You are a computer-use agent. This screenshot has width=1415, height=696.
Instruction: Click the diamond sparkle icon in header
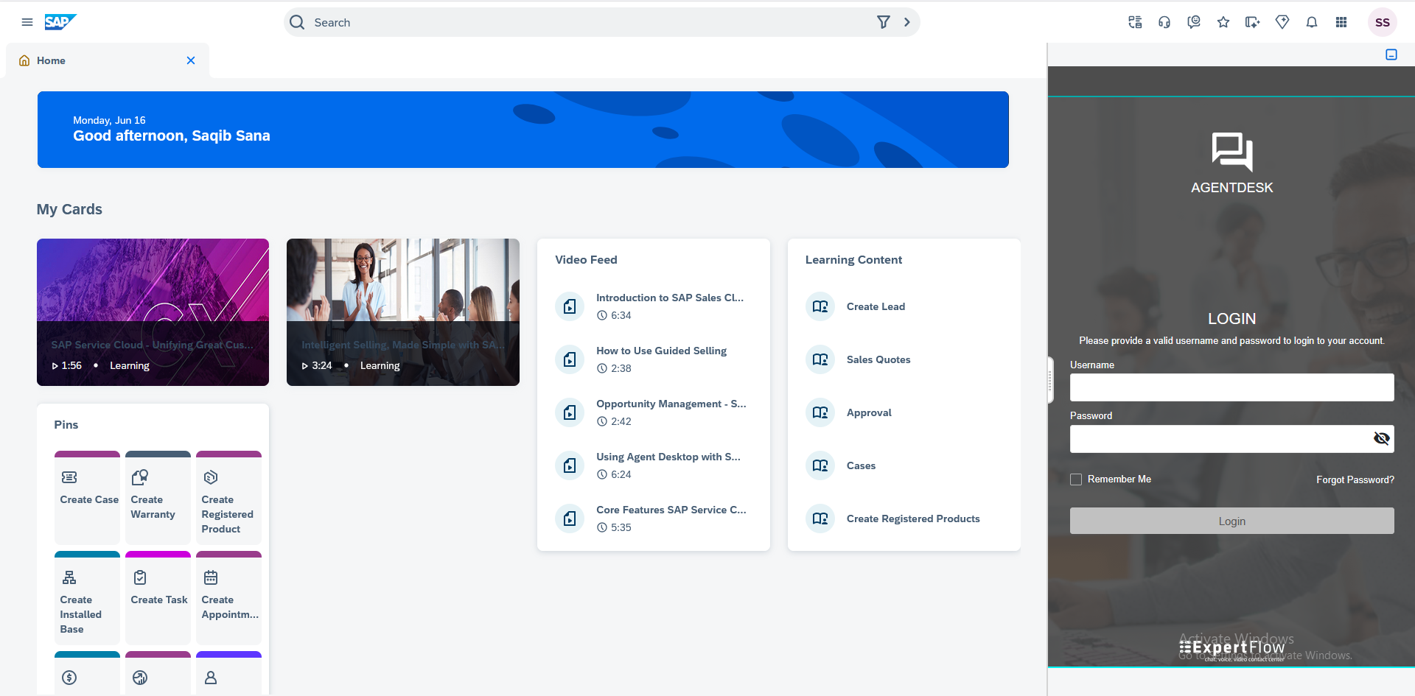click(x=1282, y=22)
